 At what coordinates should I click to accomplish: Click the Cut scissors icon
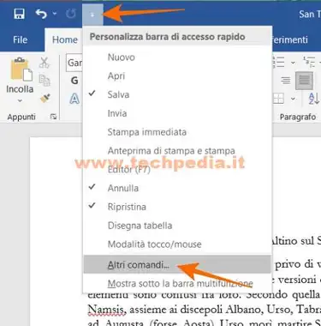45,62
